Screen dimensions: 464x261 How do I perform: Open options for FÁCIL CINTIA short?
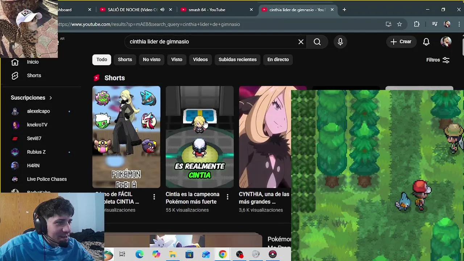(x=154, y=196)
